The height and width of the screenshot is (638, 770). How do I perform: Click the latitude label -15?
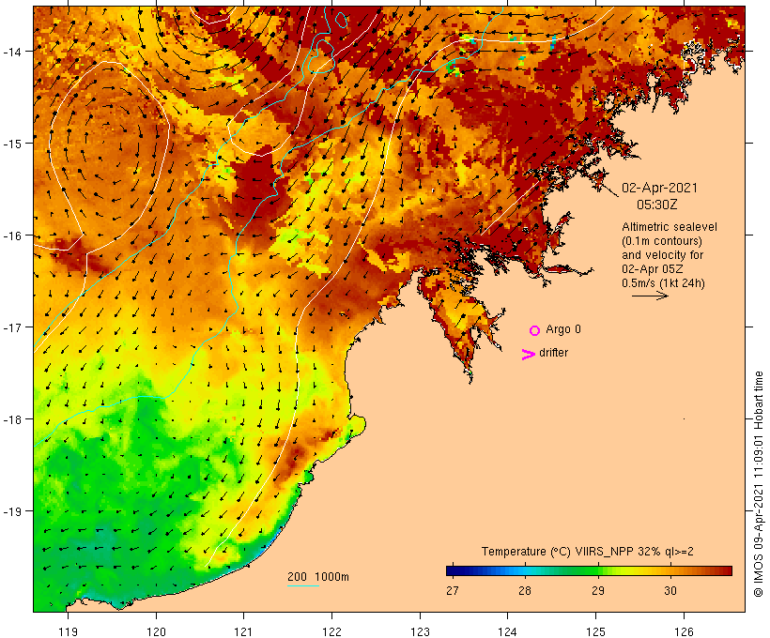click(x=12, y=144)
